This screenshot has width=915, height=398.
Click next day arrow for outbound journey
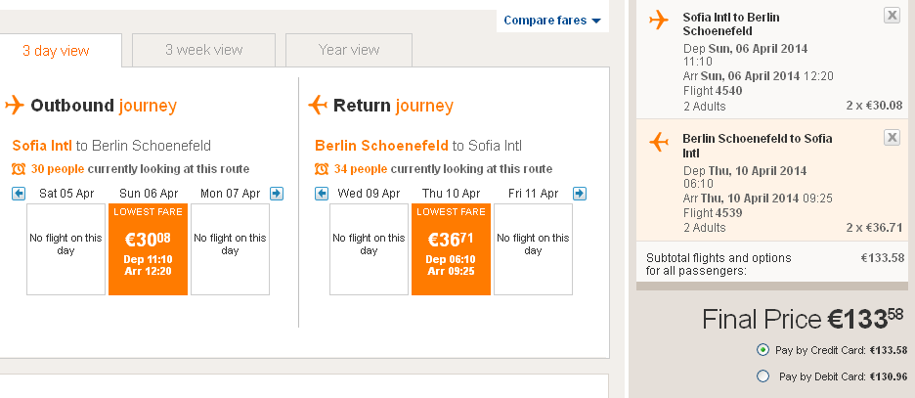click(277, 194)
